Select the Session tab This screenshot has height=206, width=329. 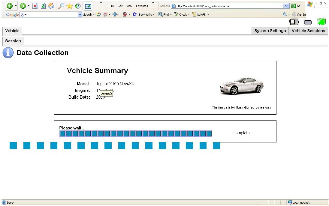(x=13, y=41)
